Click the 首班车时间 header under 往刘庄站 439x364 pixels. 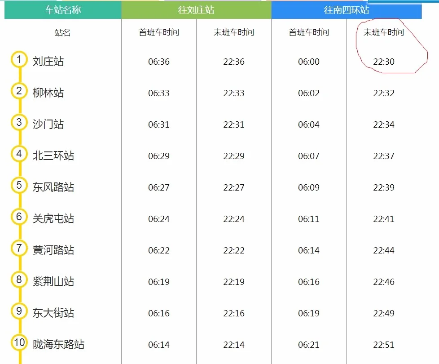(158, 32)
